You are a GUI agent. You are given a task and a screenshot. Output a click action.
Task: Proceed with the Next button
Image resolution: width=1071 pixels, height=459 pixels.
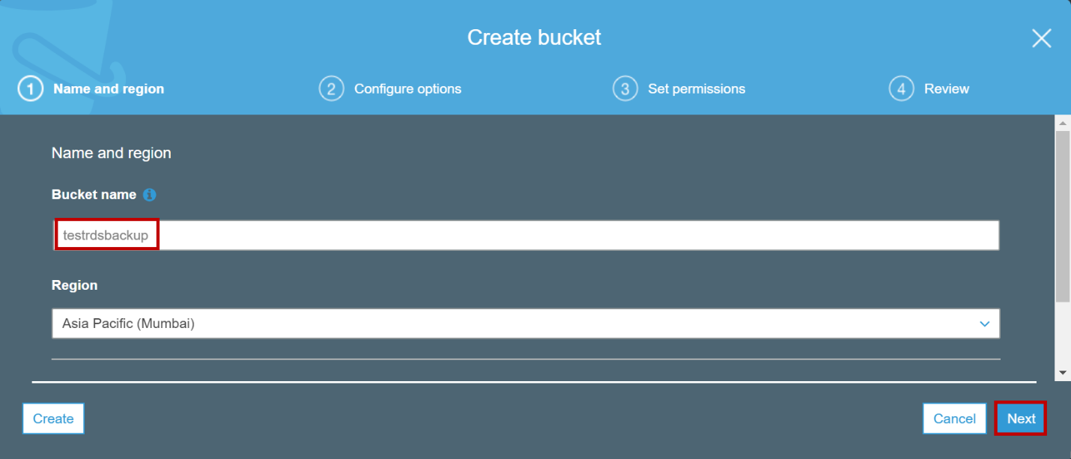coord(1021,419)
